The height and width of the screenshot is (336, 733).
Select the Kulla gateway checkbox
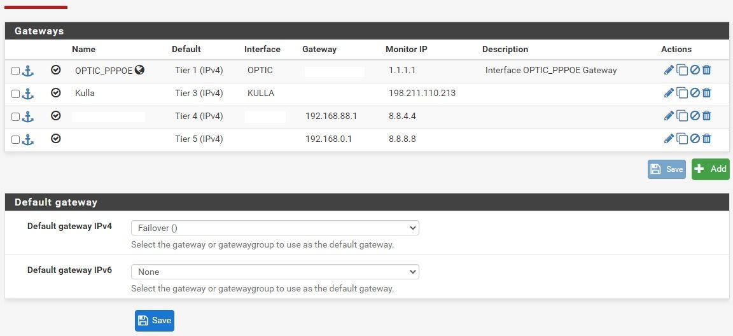pyautogui.click(x=16, y=94)
